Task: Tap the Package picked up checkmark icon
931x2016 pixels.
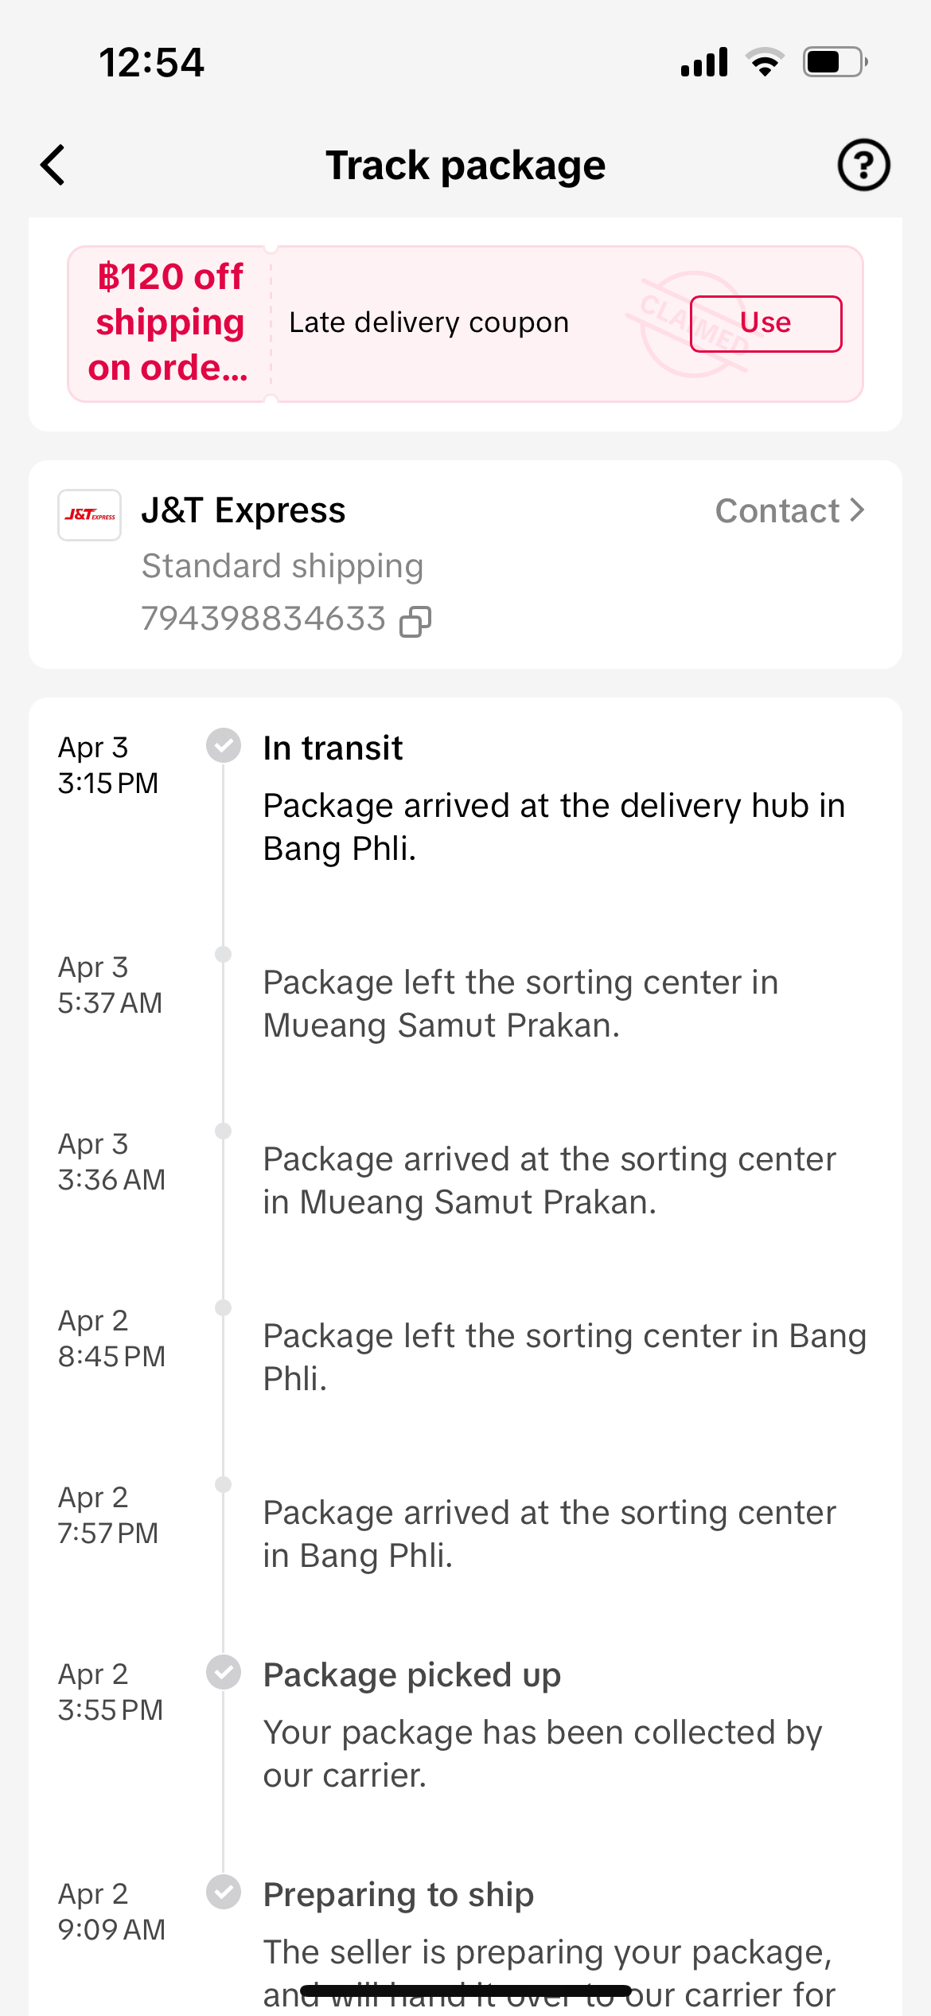Action: [224, 1671]
